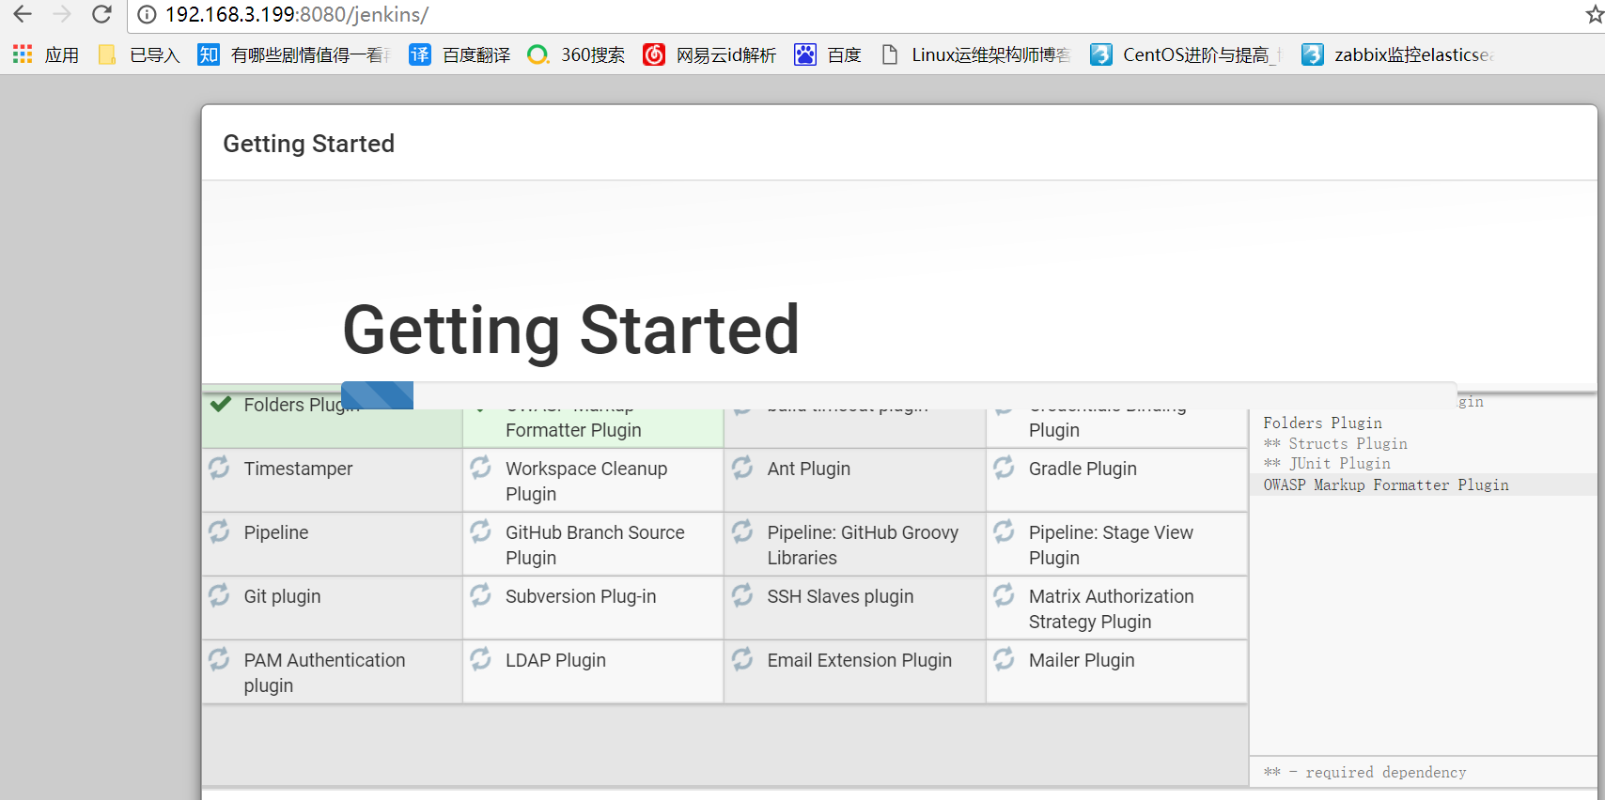
Task: Click the pending icon beside Mailer Plugin
Action: tap(1004, 659)
